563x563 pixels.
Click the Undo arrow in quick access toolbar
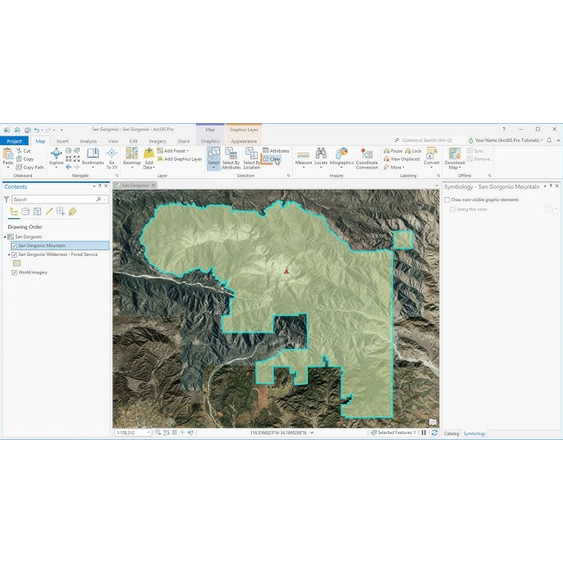tap(37, 130)
